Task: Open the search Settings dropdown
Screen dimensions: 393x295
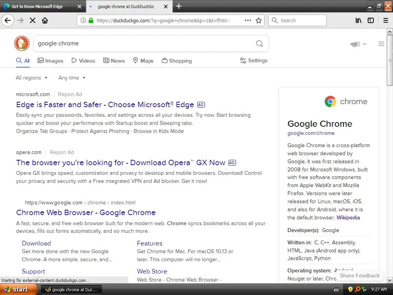Action: tap(254, 60)
